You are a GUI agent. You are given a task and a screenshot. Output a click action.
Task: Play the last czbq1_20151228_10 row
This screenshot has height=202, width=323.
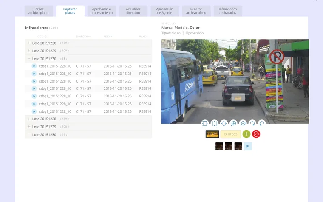coord(34,111)
